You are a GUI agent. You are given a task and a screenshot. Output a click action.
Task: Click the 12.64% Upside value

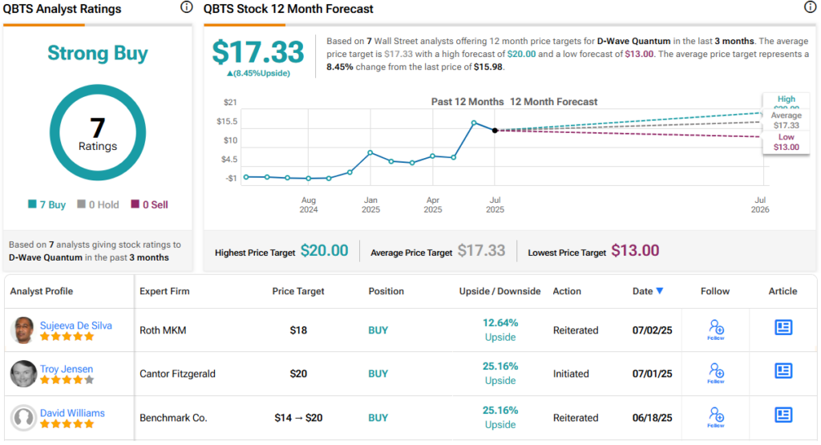[x=500, y=330]
